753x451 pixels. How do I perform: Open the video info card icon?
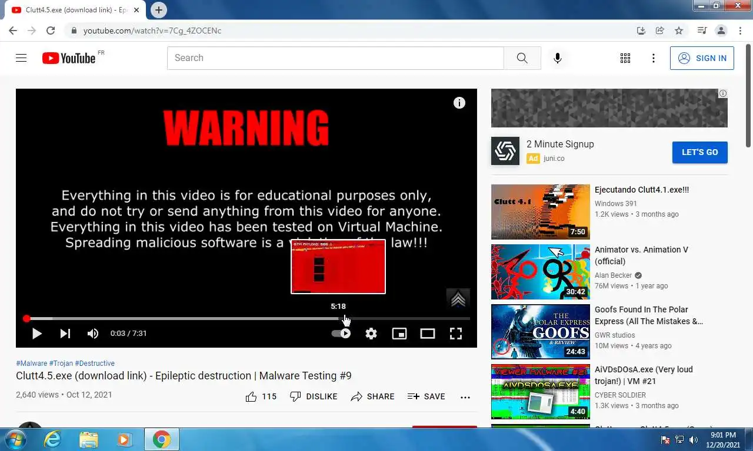[x=459, y=103]
